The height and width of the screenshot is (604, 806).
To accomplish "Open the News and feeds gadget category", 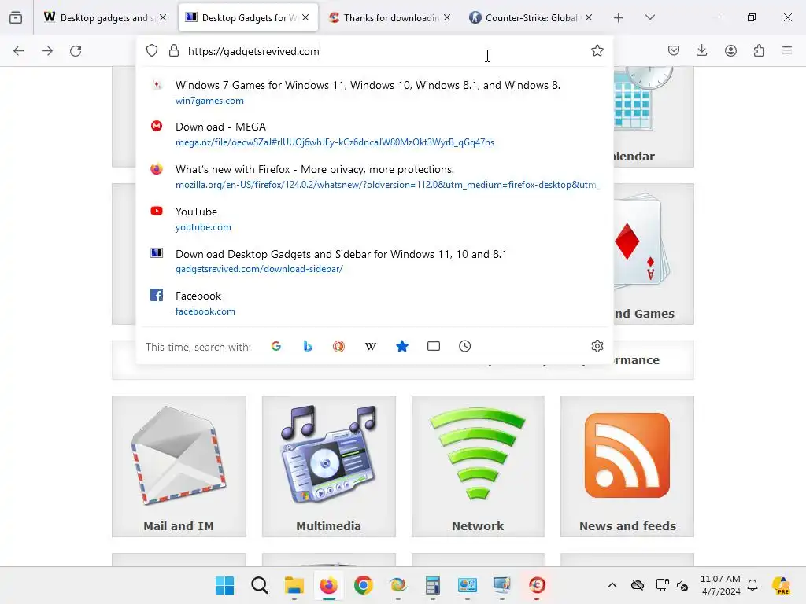I will point(627,466).
